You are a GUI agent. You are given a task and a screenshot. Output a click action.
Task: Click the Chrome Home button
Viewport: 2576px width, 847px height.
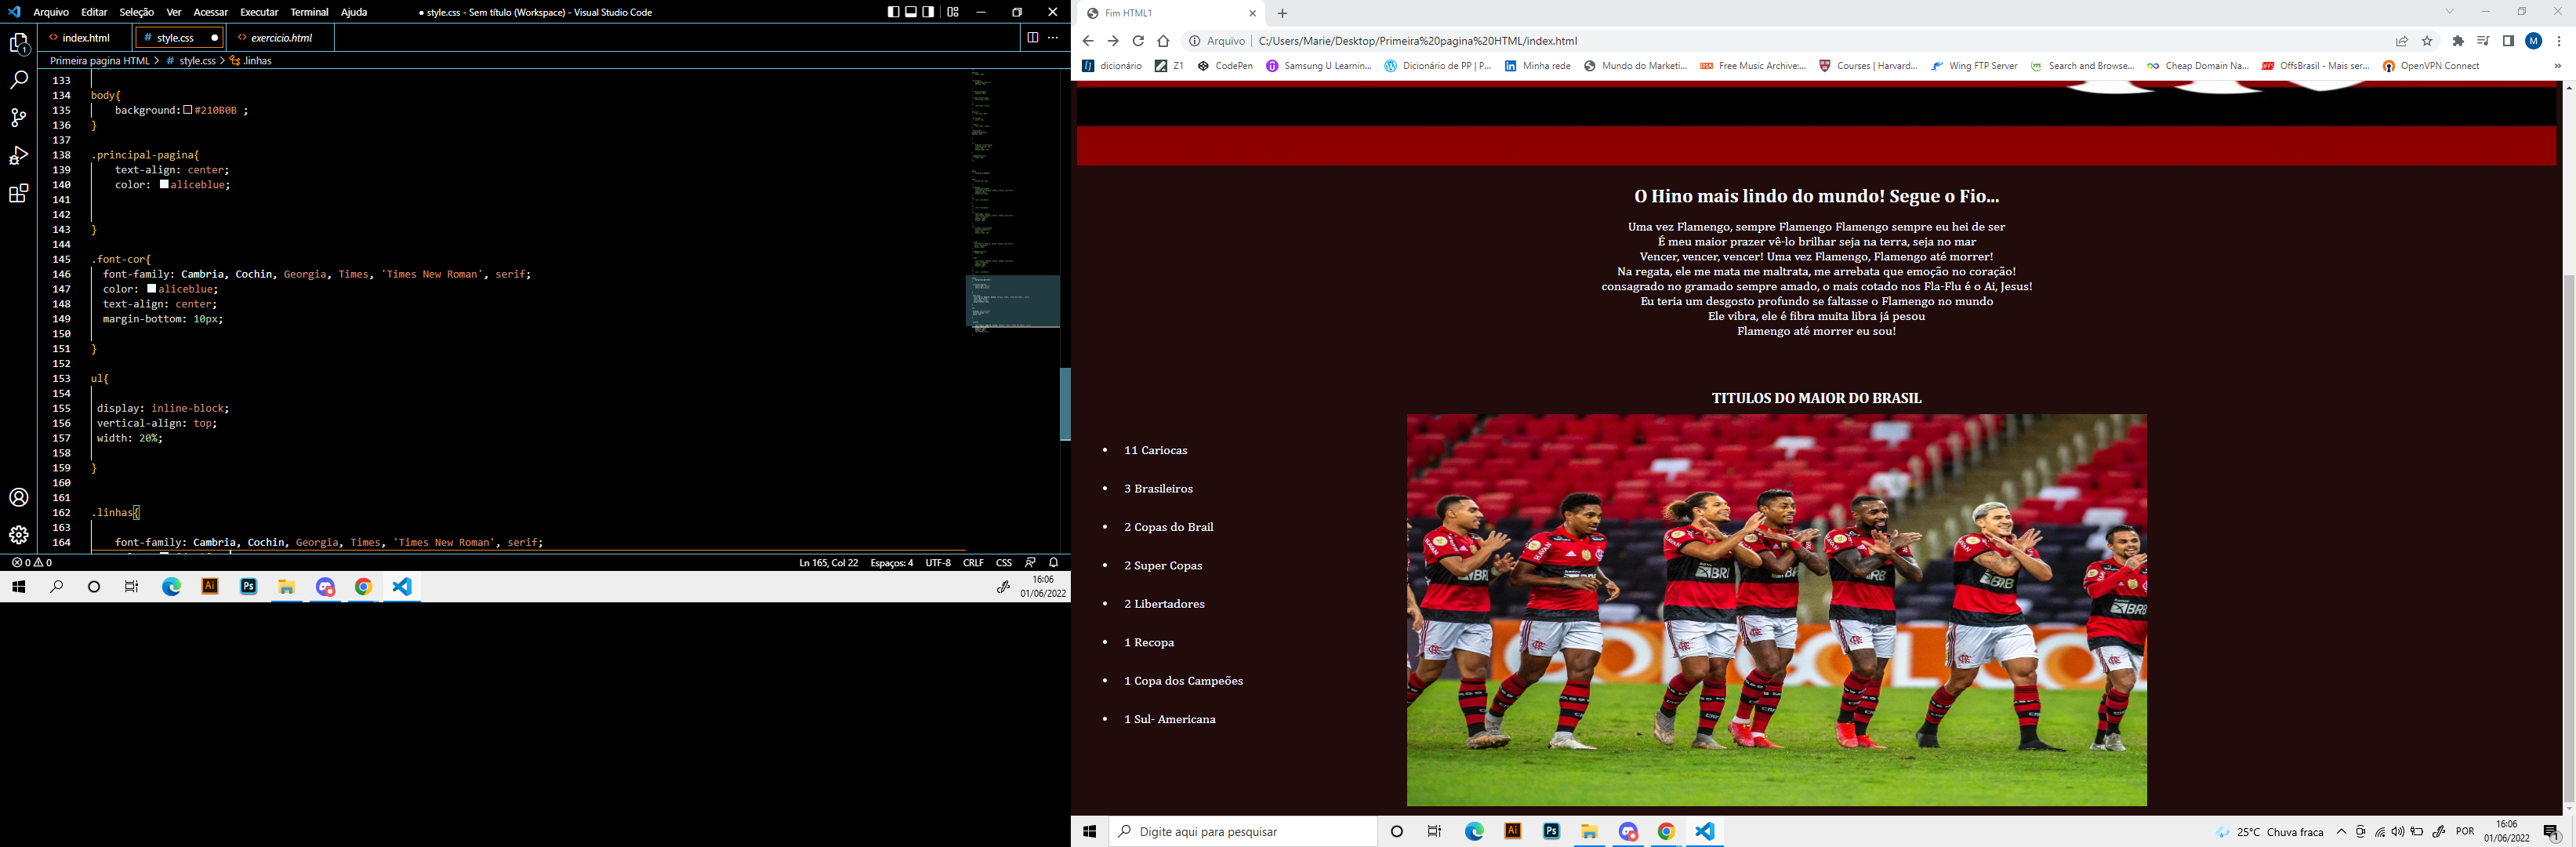coord(1163,41)
